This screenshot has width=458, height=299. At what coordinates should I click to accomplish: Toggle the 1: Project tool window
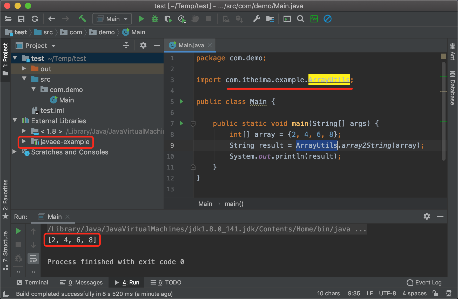(x=5, y=60)
